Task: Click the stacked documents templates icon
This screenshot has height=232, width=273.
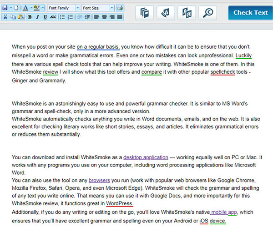Action: tap(145, 13)
